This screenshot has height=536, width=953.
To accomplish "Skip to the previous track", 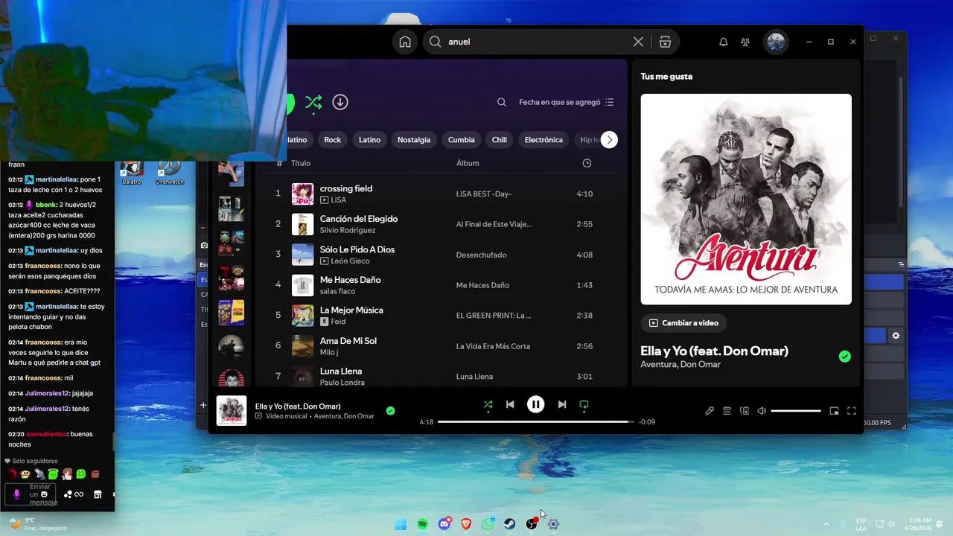I will (510, 404).
